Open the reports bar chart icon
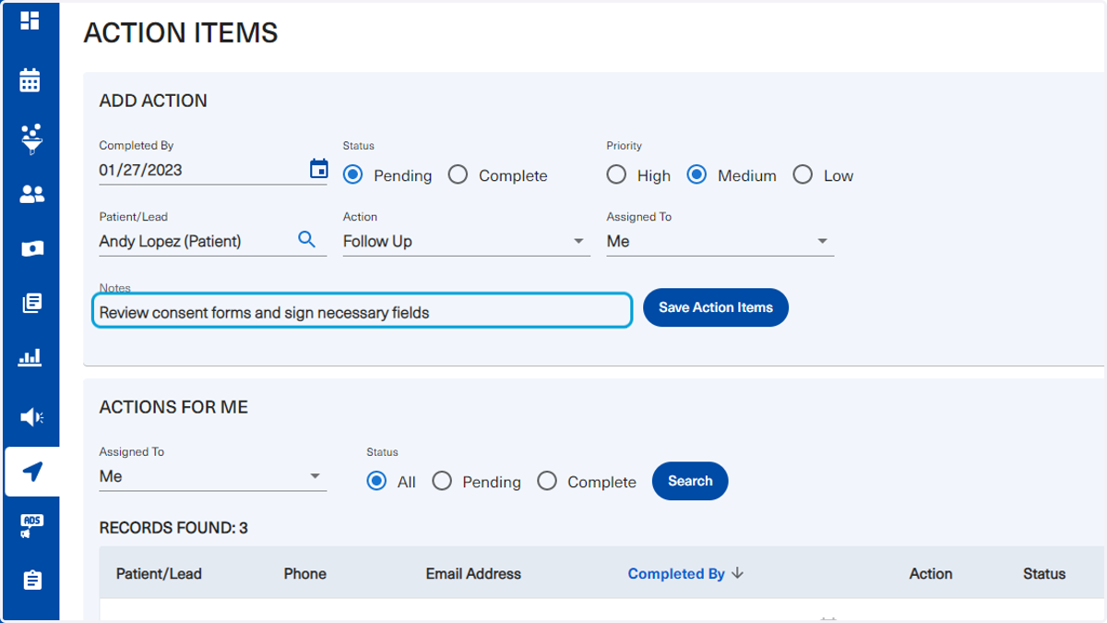Image resolution: width=1107 pixels, height=623 pixels. [x=30, y=357]
